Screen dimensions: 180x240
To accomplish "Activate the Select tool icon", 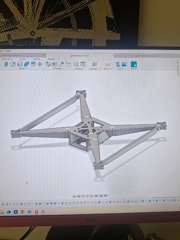I will pyautogui.click(x=134, y=64).
